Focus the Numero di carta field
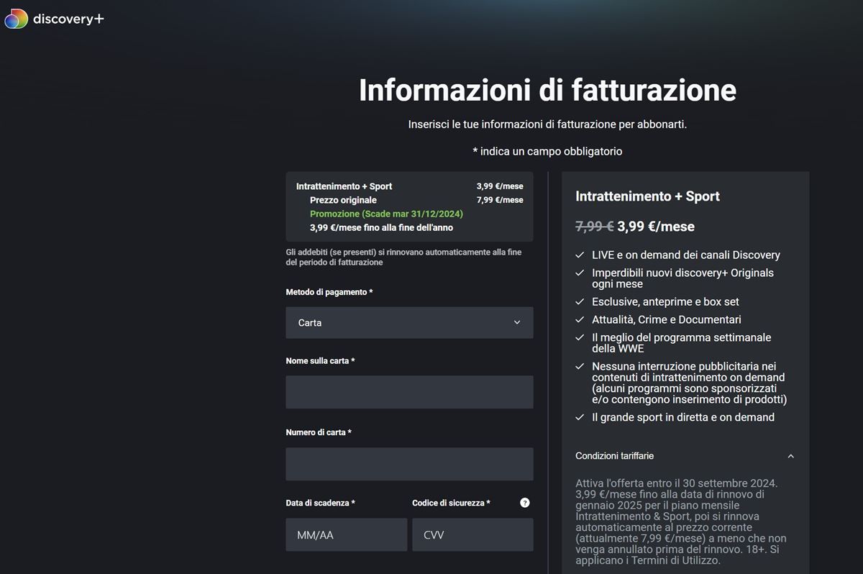The image size is (863, 574). (409, 464)
